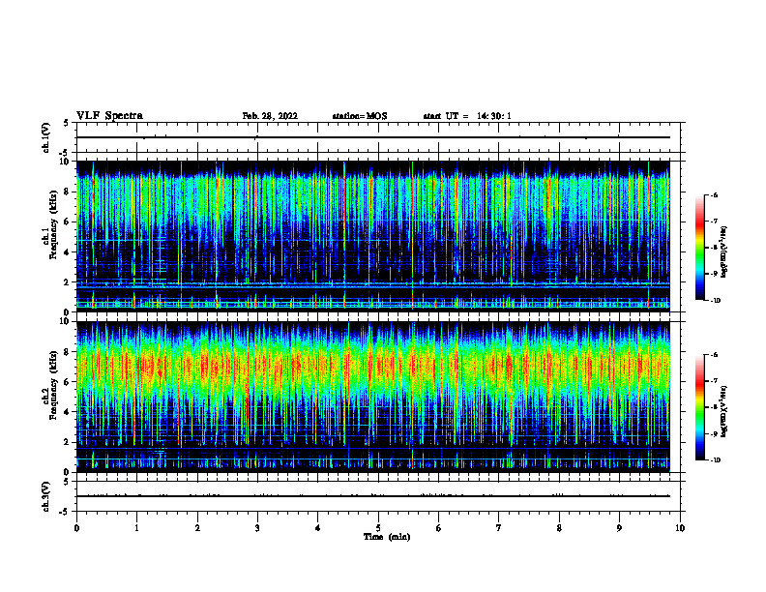Image resolution: width=766 pixels, height=592 pixels.
Task: Click the '10' tick on the time axis
Action: click(x=680, y=528)
